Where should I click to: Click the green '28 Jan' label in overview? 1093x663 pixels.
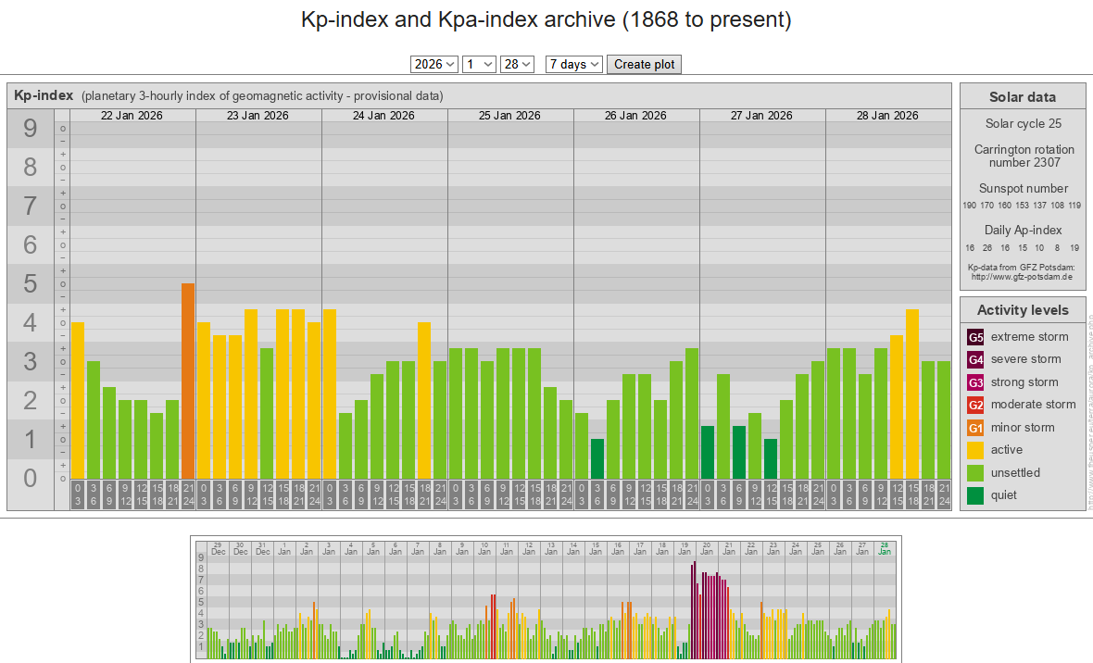pyautogui.click(x=885, y=548)
